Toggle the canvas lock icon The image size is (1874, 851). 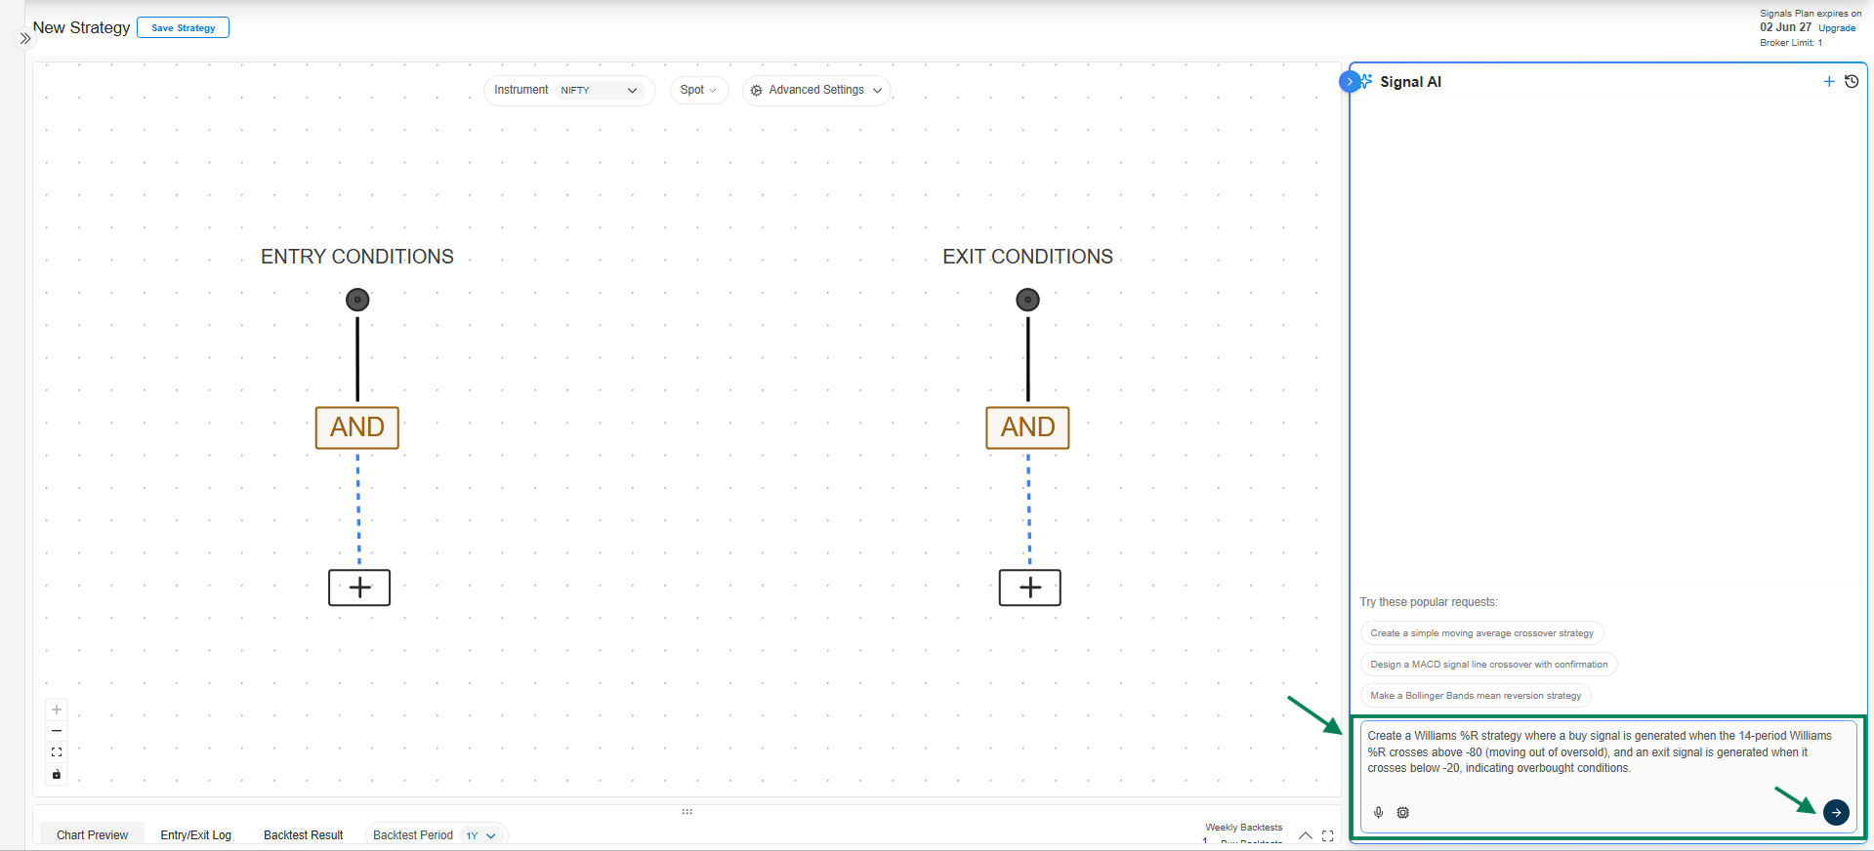[x=57, y=774]
